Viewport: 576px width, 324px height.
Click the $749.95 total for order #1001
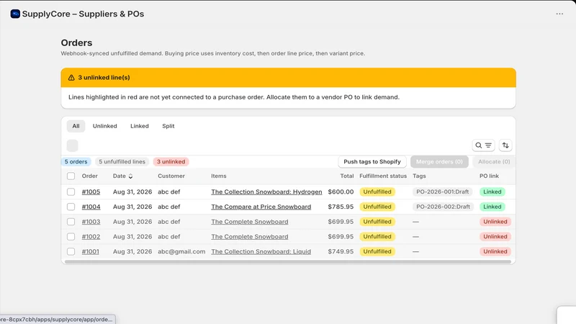tap(341, 251)
